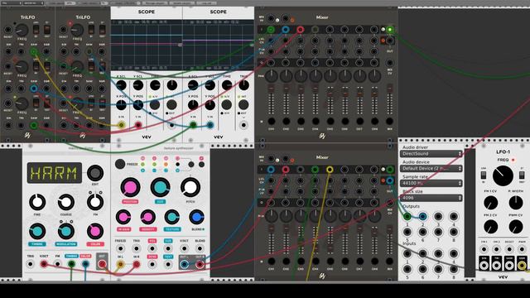
Task: Click the OUT R jack on Texture Synthesizer
Action: coord(200,264)
